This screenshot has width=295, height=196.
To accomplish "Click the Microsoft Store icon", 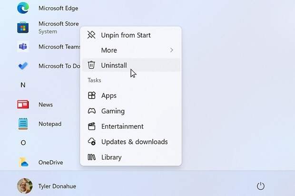I will (23, 28).
